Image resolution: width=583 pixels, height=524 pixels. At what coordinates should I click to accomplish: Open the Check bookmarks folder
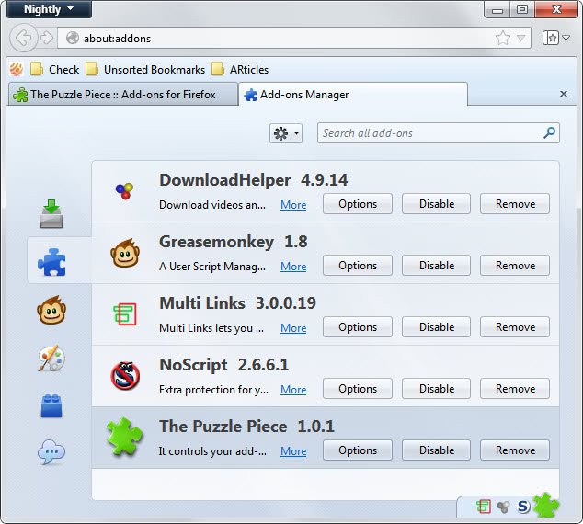pyautogui.click(x=54, y=70)
